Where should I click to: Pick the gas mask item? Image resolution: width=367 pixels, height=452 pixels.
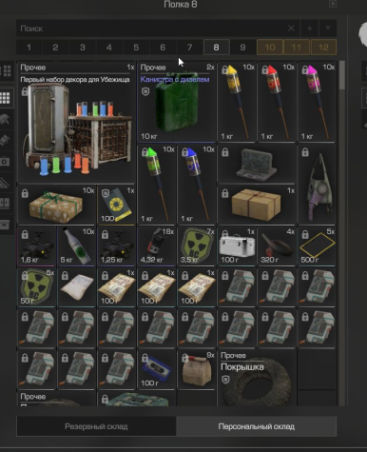(317, 184)
